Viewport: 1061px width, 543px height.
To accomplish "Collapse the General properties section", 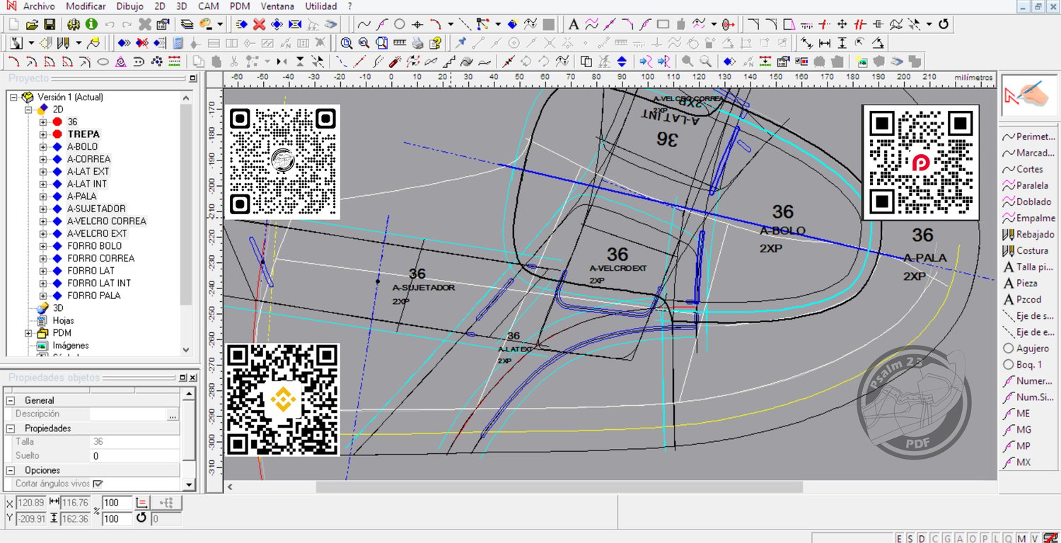I will (11, 400).
